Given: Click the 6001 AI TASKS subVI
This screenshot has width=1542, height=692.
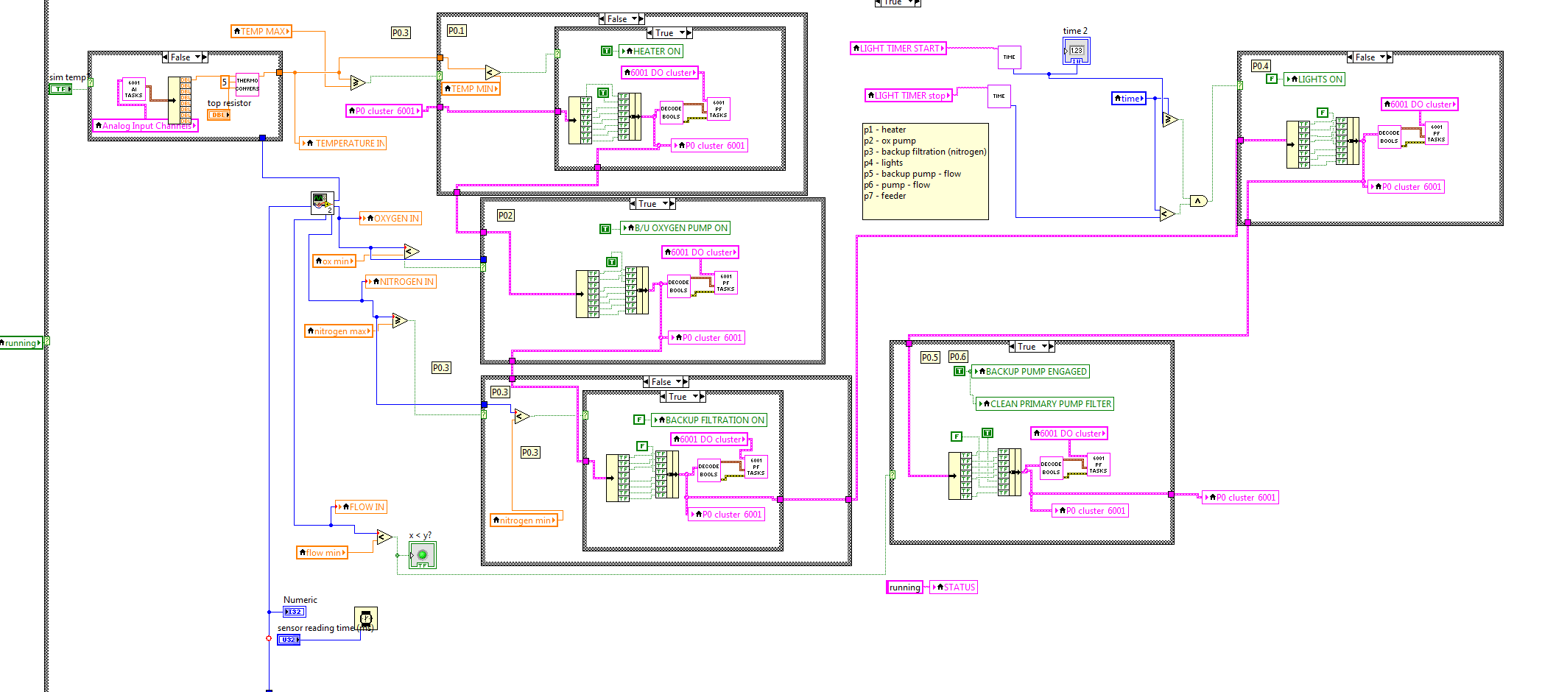Looking at the screenshot, I should (x=133, y=89).
